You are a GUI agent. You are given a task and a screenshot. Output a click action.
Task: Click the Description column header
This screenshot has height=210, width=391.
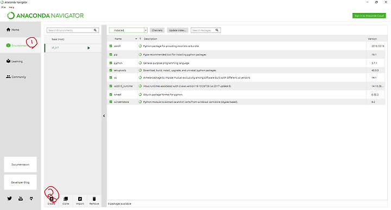click(150, 39)
